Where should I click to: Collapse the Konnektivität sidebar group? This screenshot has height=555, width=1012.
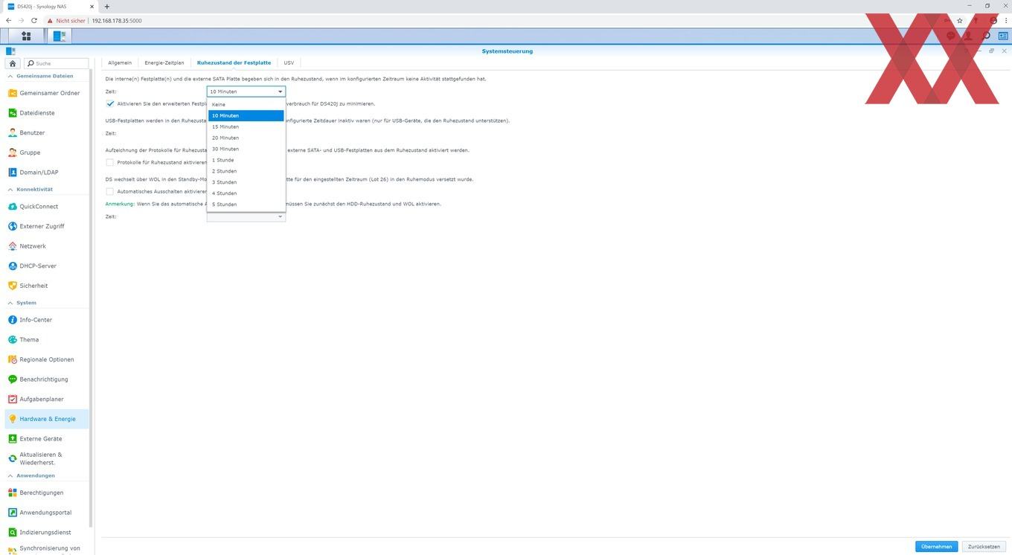tap(10, 190)
